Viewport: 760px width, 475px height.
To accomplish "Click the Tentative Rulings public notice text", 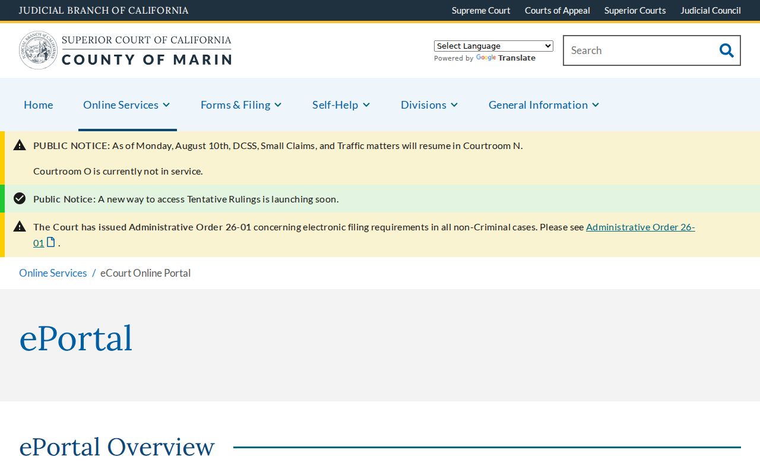I will 186,199.
